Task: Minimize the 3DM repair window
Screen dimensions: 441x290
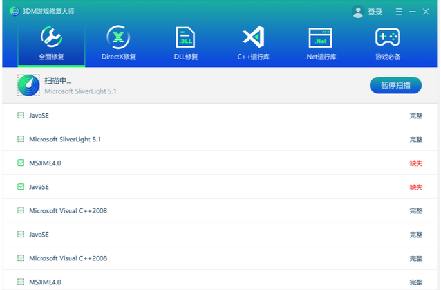Action: (412, 12)
